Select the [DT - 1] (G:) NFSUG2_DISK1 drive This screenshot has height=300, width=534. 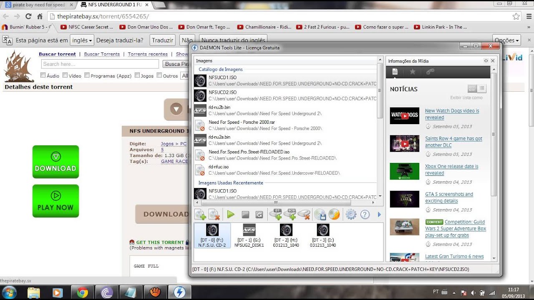pyautogui.click(x=249, y=235)
